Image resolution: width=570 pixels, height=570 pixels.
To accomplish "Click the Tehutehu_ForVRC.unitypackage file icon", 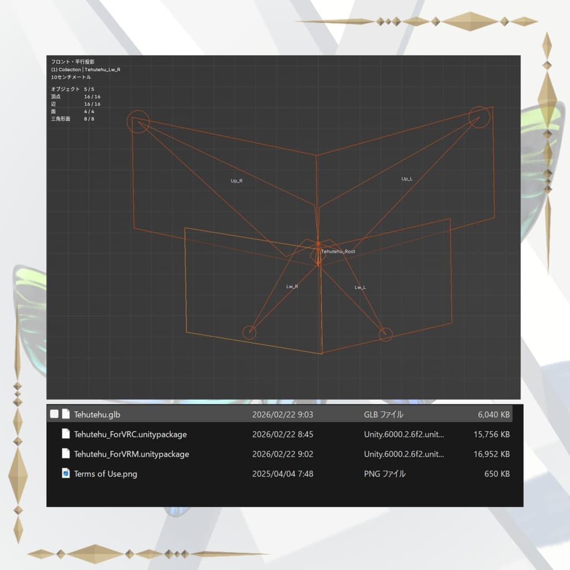I will coord(66,434).
